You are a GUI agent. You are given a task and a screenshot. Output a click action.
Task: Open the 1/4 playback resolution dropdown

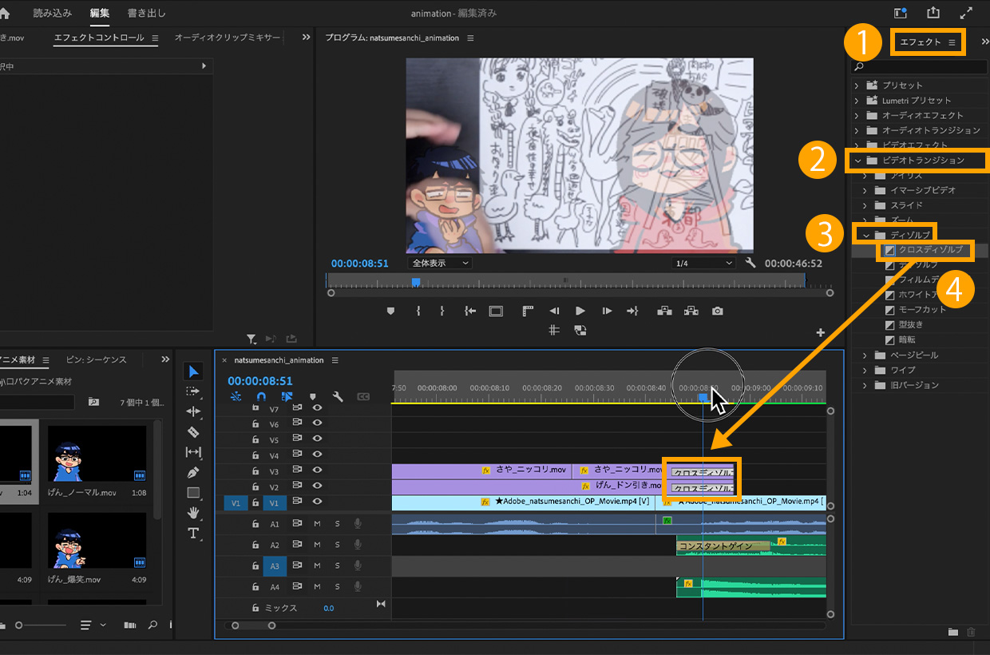pos(703,263)
